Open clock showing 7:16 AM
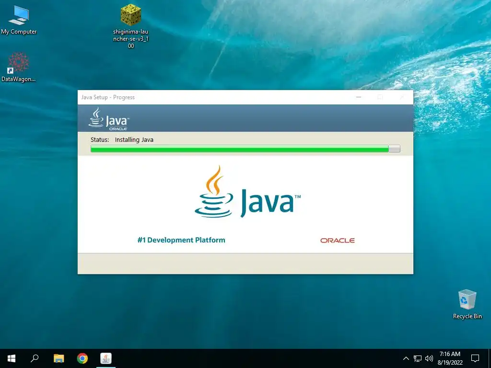This screenshot has height=368, width=491. (x=450, y=358)
